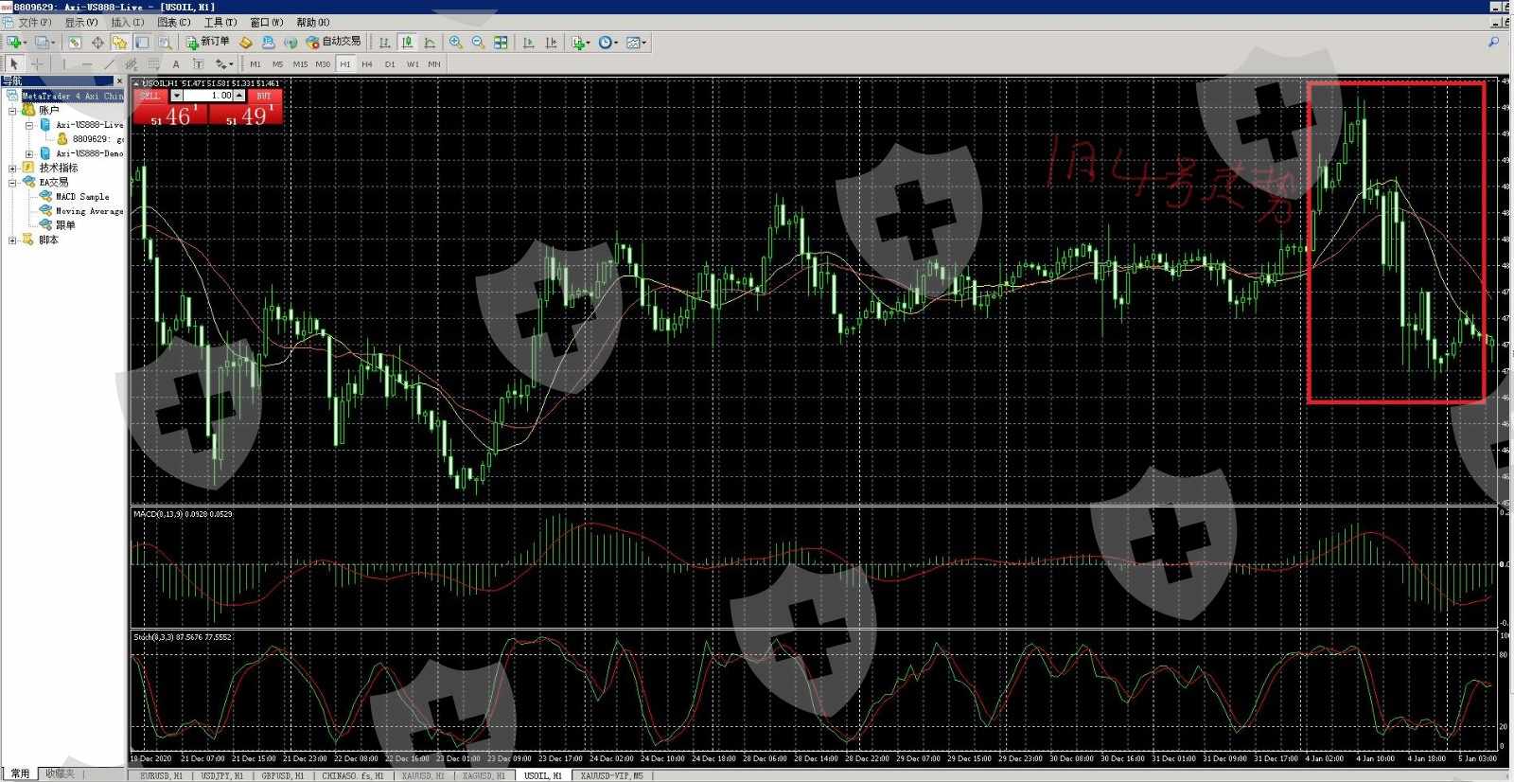Click the zoom out magnifier icon

pos(478,43)
